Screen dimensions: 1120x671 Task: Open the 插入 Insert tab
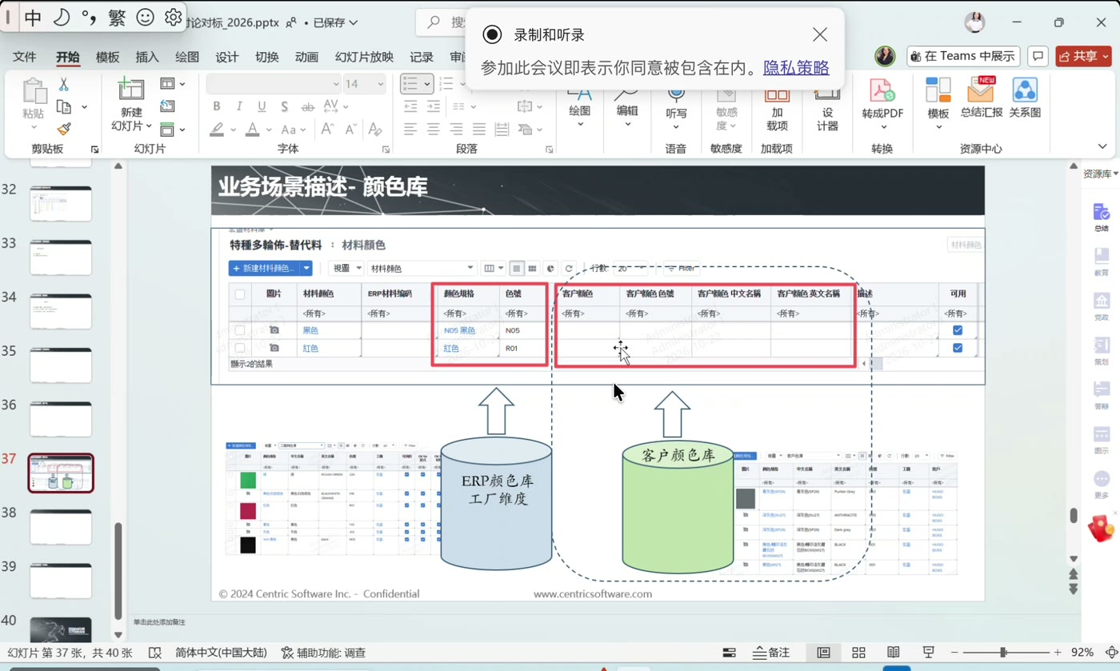(x=147, y=57)
